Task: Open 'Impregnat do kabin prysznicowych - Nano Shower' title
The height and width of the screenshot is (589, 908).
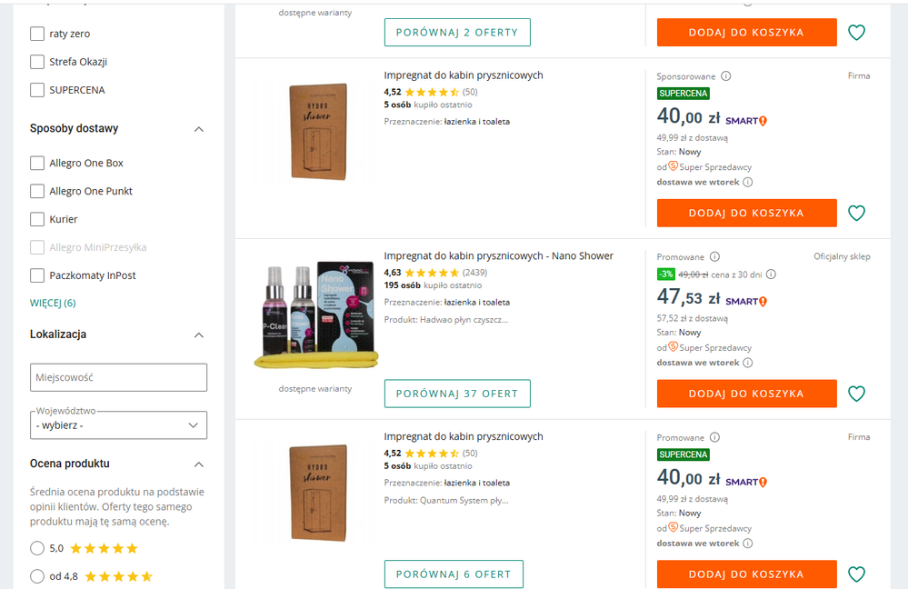Action: [x=499, y=256]
